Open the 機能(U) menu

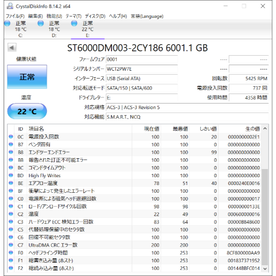click(x=54, y=16)
